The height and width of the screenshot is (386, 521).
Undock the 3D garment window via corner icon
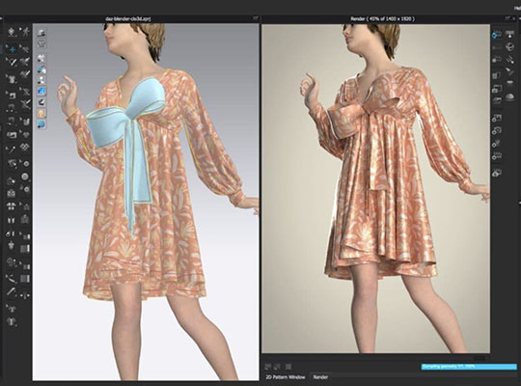click(256, 18)
